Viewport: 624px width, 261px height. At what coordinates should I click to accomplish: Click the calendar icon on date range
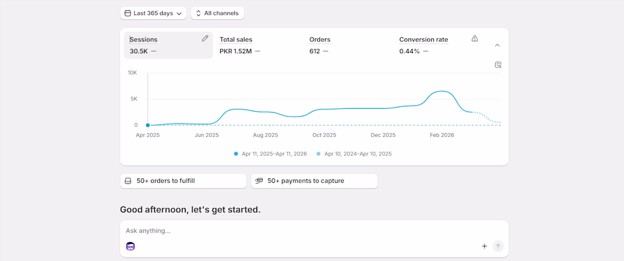point(128,13)
